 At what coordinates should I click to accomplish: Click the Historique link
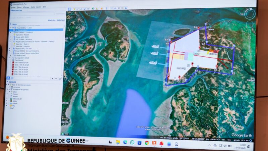(x=61, y=20)
